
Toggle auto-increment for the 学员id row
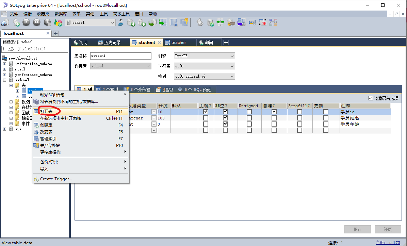click(x=274, y=112)
